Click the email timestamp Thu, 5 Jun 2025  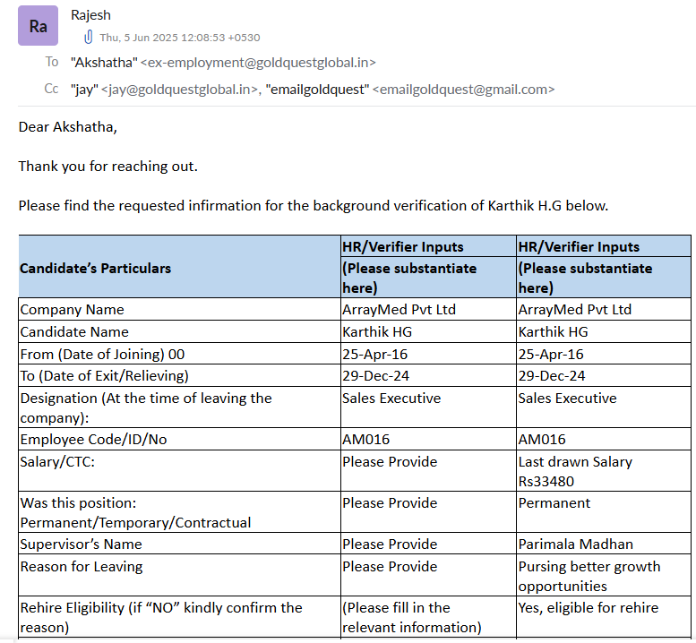pos(180,38)
